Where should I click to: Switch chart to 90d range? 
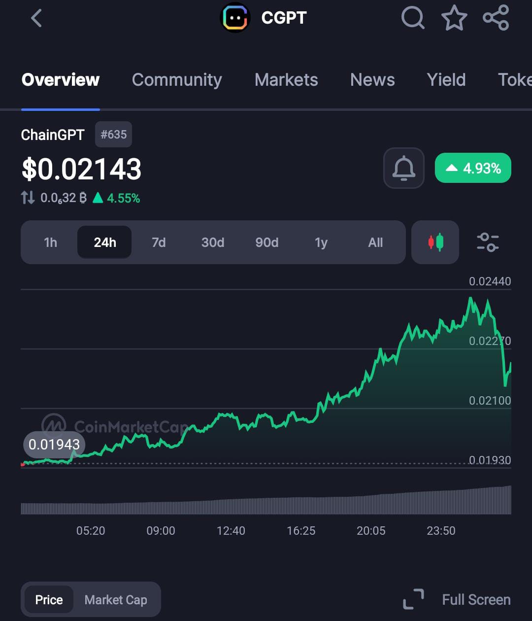point(267,242)
